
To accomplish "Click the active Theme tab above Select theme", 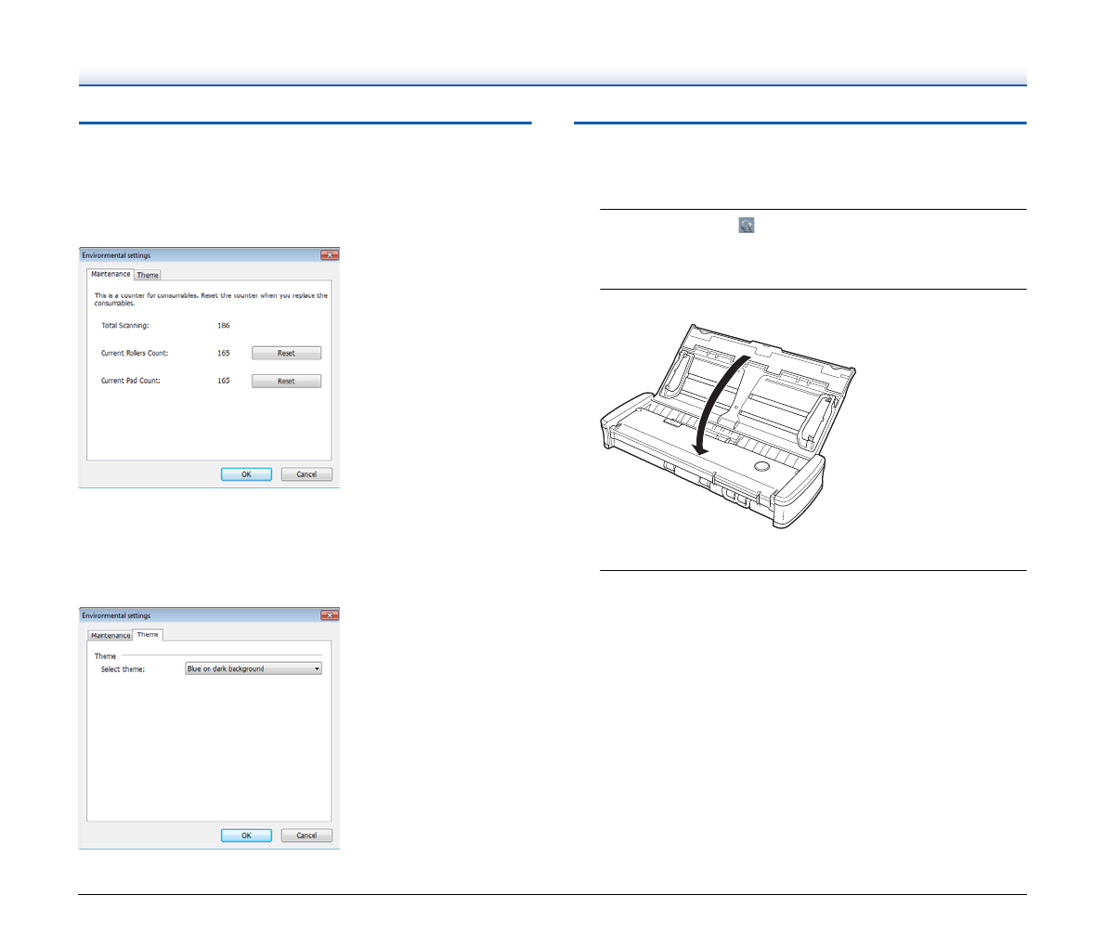I will coord(148,635).
